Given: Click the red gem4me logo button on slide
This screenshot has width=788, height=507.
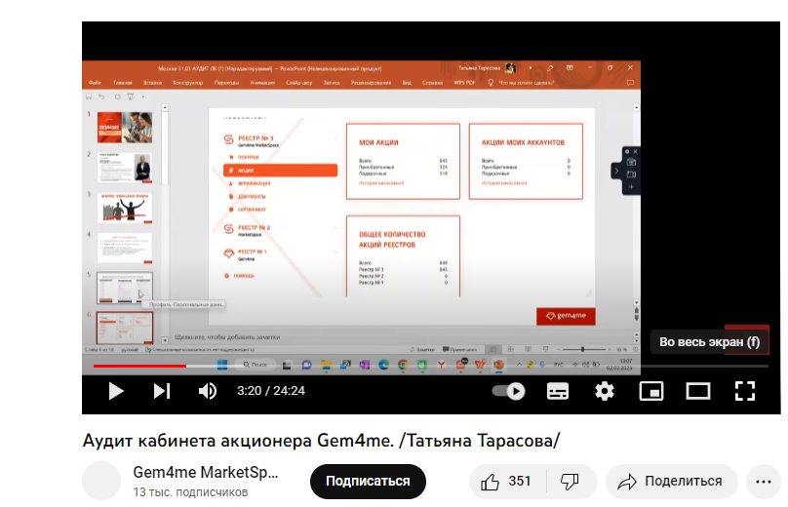Looking at the screenshot, I should pos(566,316).
